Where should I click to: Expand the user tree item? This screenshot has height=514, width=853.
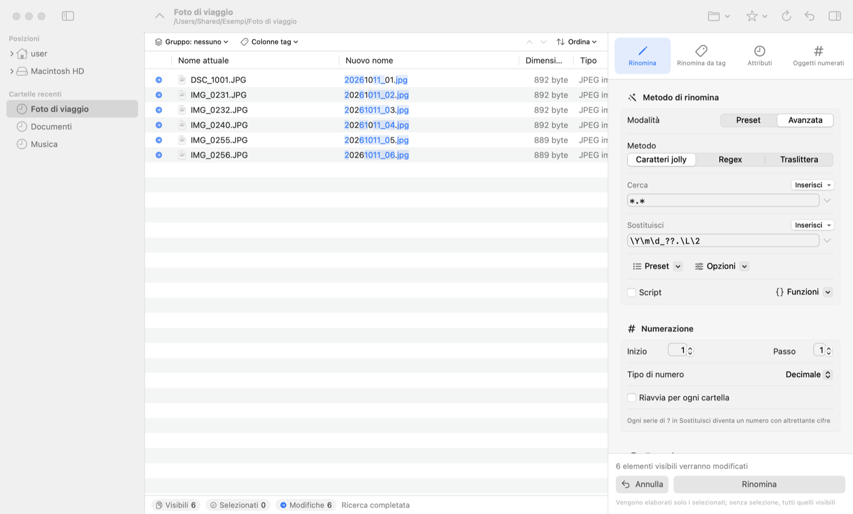point(12,54)
